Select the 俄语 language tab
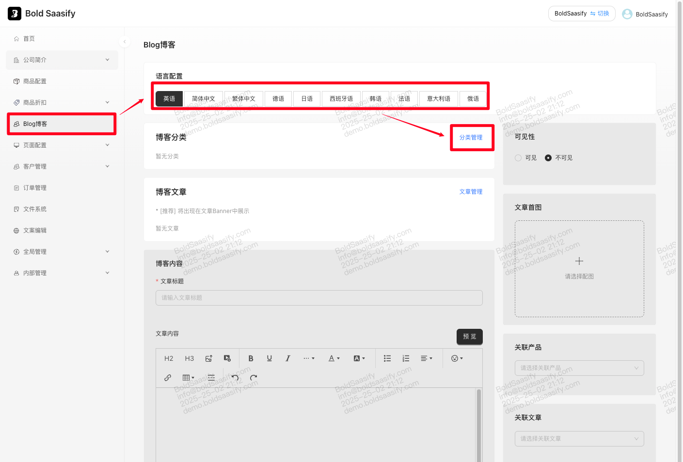 point(473,99)
